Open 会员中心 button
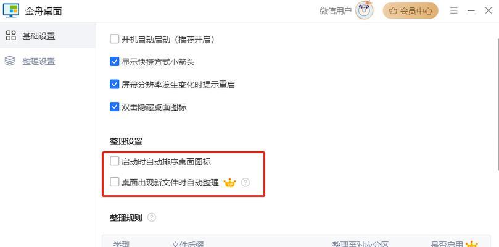Image resolution: width=499 pixels, height=247 pixels. [411, 11]
